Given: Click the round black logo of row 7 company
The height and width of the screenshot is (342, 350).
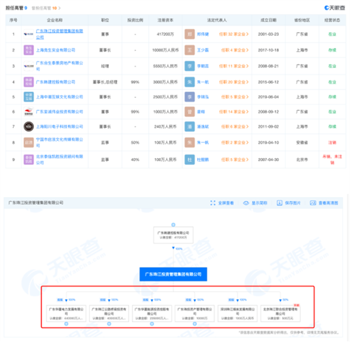Looking at the screenshot, I should [x=29, y=127].
